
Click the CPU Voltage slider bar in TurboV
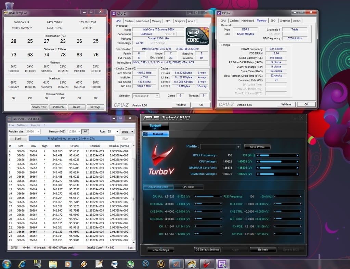(277, 162)
